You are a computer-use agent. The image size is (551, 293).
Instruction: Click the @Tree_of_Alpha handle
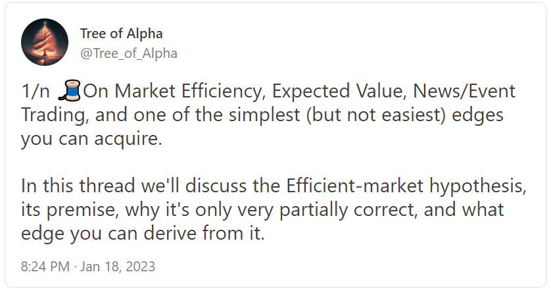(128, 53)
